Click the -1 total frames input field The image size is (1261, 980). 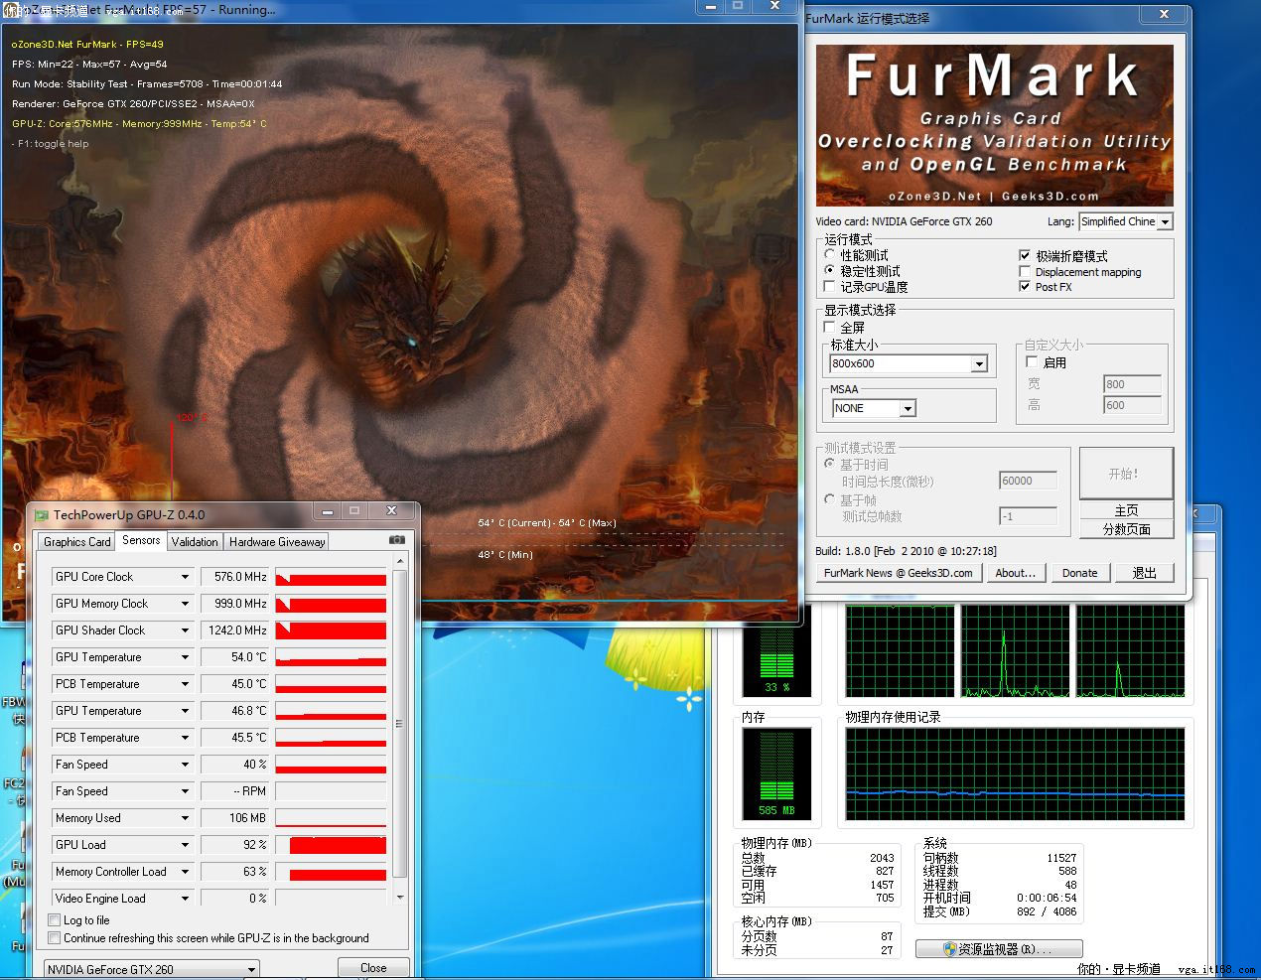pos(1028,516)
